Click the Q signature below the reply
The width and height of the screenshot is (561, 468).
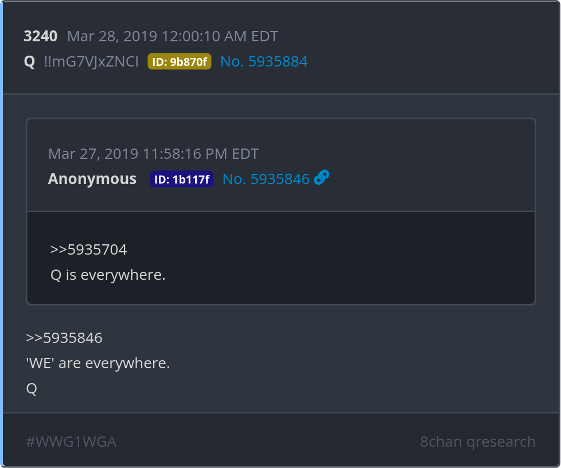[32, 389]
